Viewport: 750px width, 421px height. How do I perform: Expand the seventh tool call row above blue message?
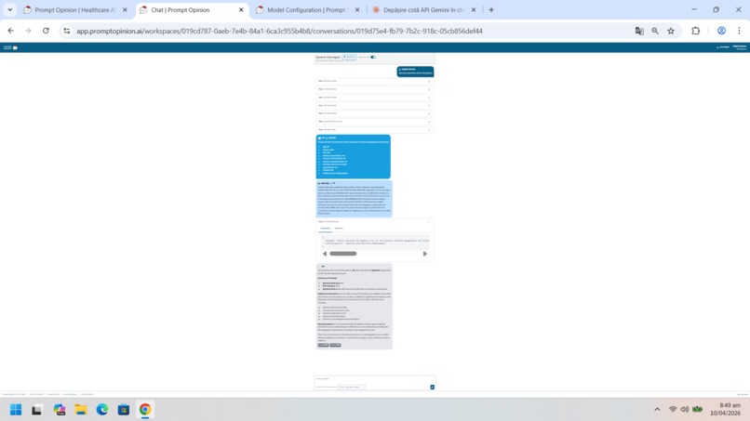[374, 129]
